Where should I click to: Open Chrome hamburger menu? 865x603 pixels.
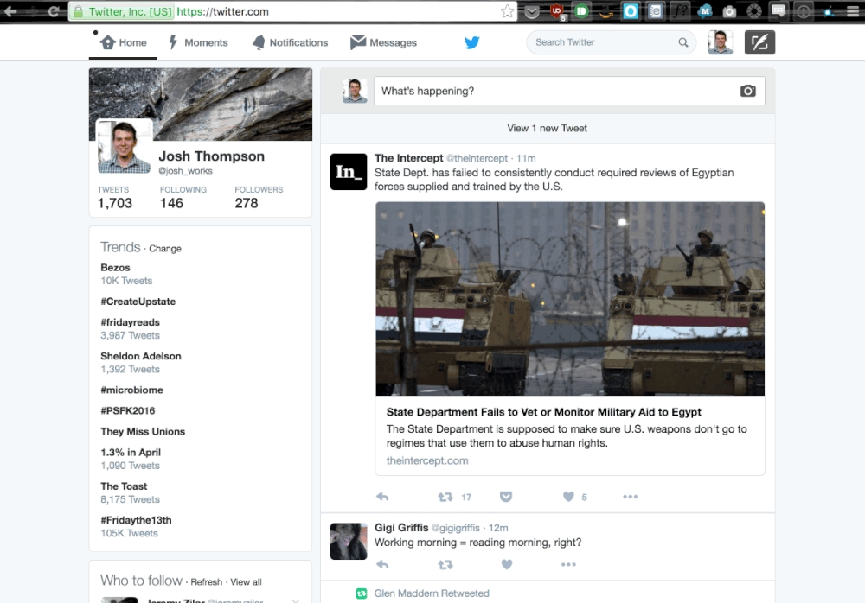853,11
